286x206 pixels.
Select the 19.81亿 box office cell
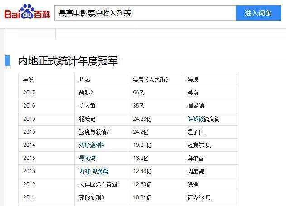click(155, 145)
